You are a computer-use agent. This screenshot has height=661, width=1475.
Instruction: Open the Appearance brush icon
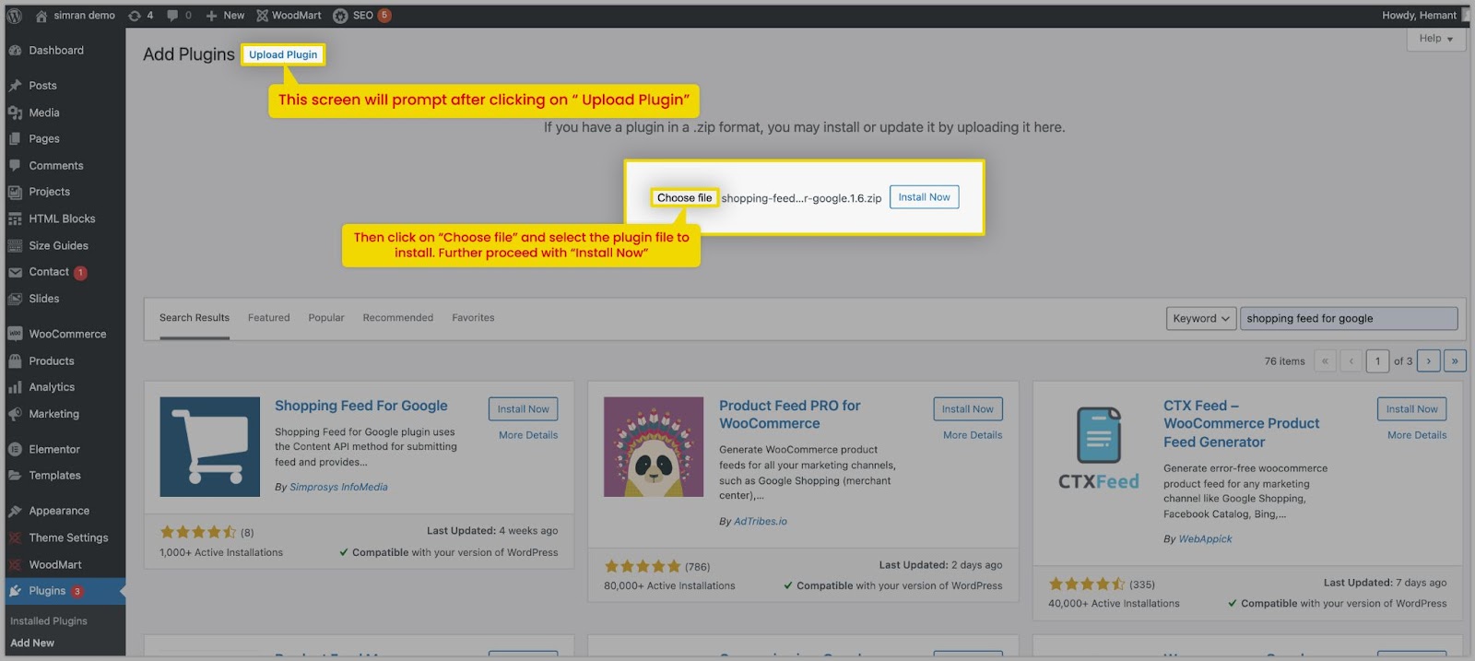(15, 511)
